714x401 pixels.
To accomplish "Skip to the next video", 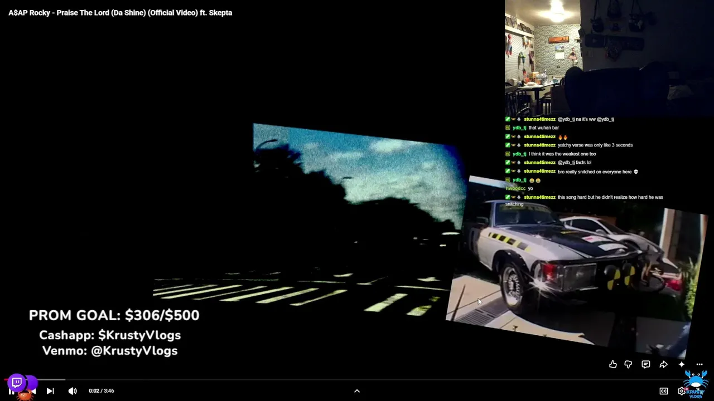I will click(50, 391).
